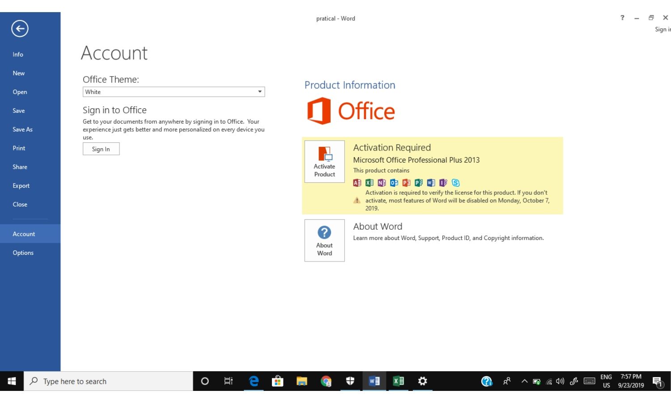671x403 pixels.
Task: Show hidden system tray icons
Action: pyautogui.click(x=524, y=382)
